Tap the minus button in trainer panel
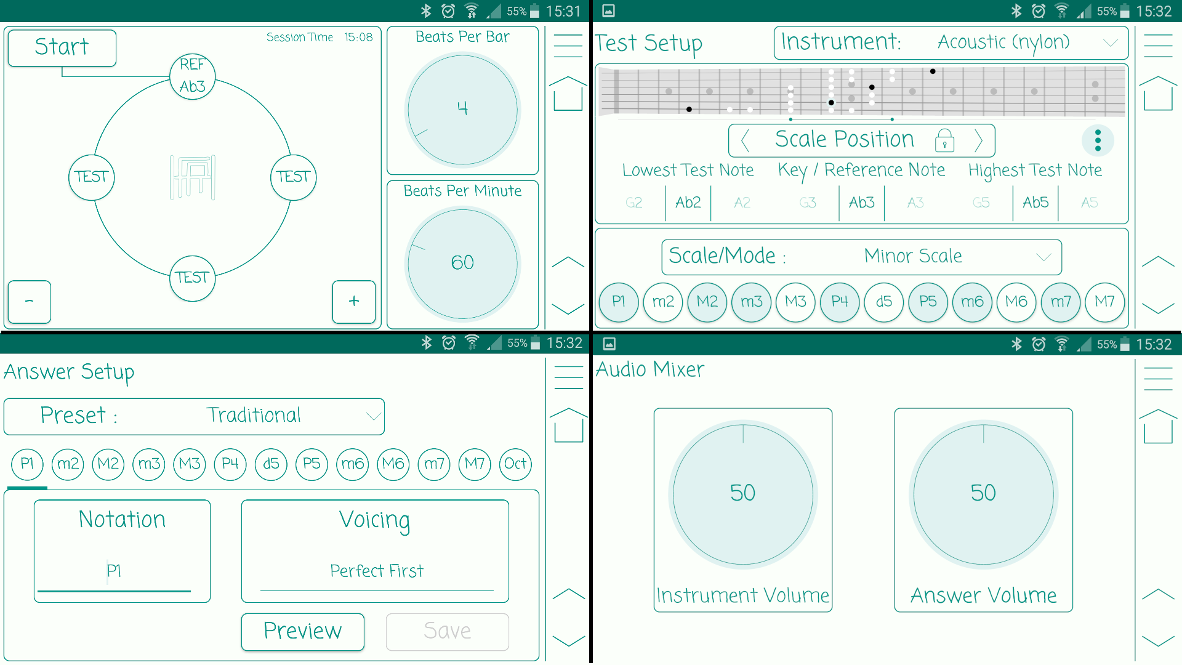This screenshot has width=1182, height=665. [x=29, y=302]
